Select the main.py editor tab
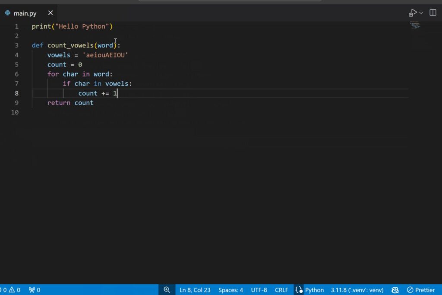The width and height of the screenshot is (442, 295). 28,13
